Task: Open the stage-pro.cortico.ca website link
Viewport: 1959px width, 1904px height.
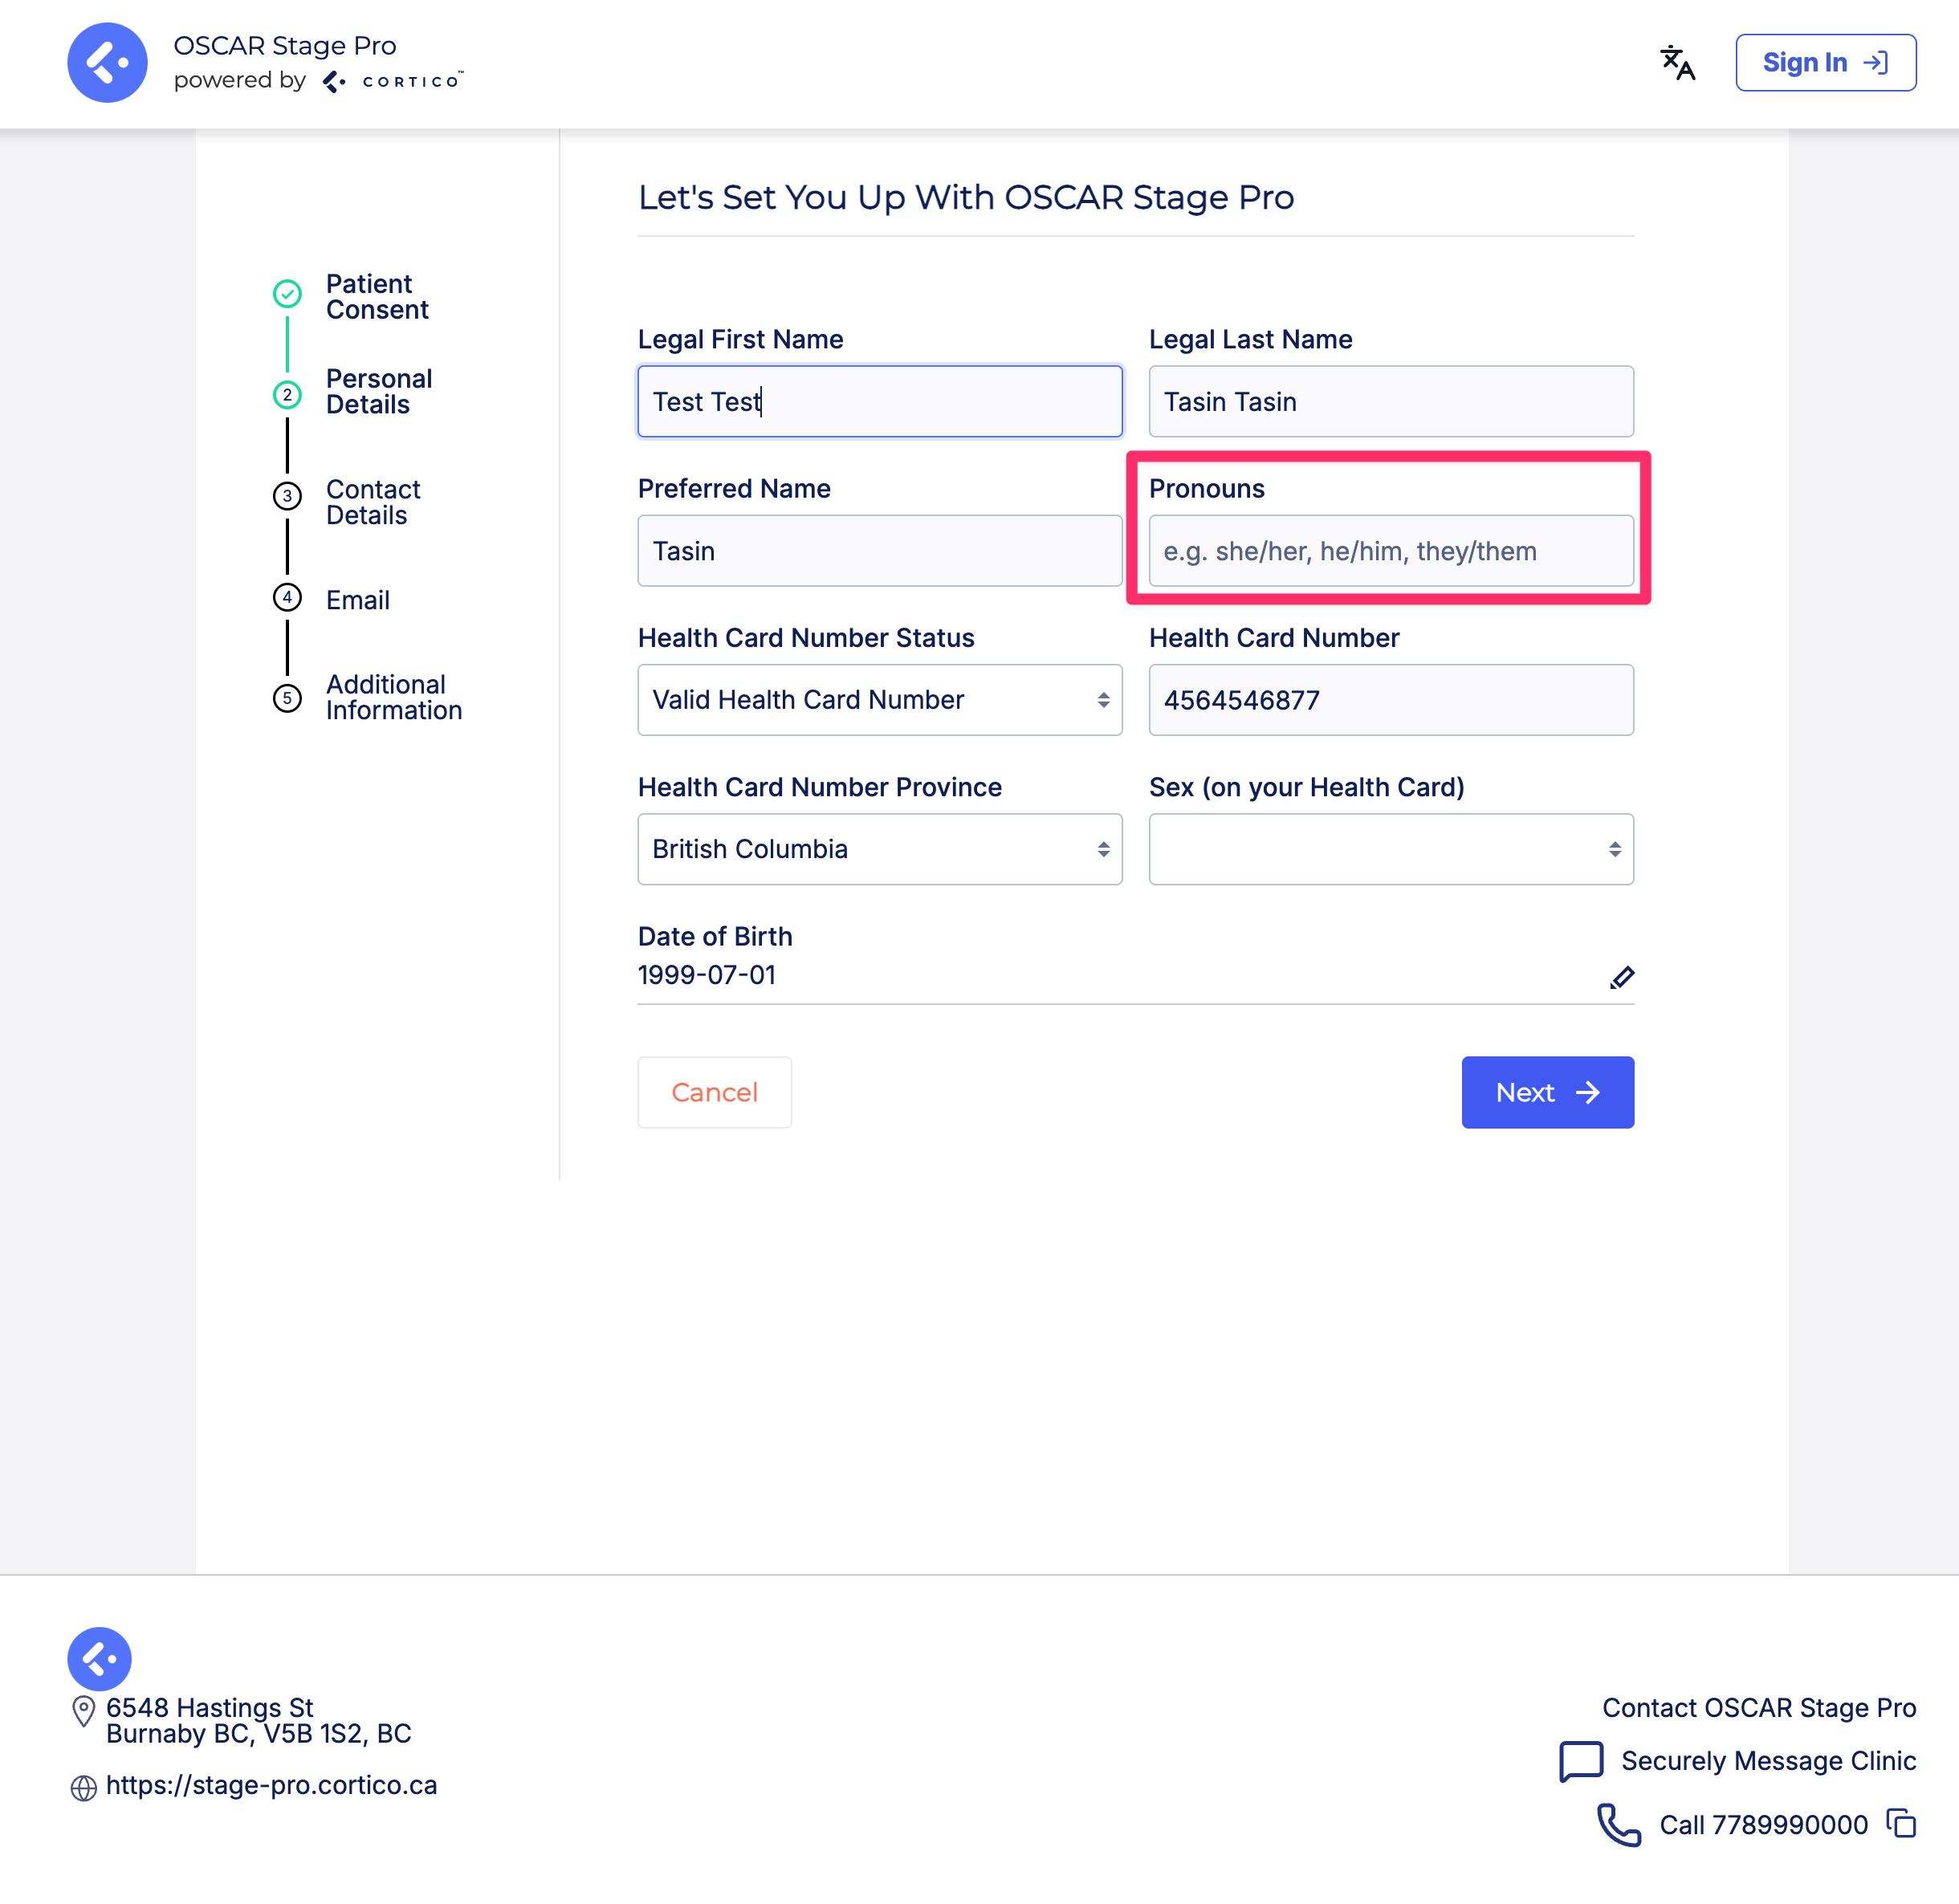Action: 271,1785
